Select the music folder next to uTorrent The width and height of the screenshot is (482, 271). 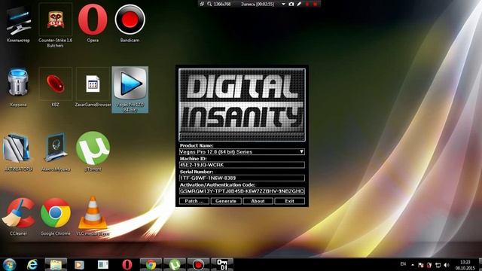tap(55, 152)
